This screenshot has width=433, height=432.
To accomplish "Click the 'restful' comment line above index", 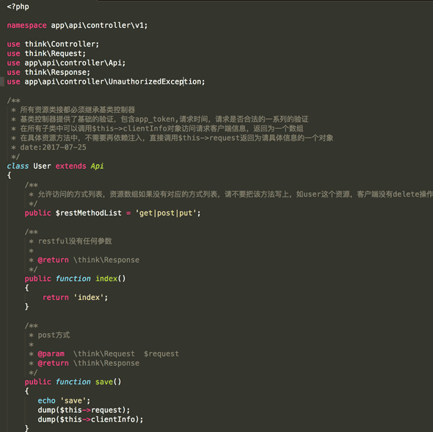I will point(75,241).
